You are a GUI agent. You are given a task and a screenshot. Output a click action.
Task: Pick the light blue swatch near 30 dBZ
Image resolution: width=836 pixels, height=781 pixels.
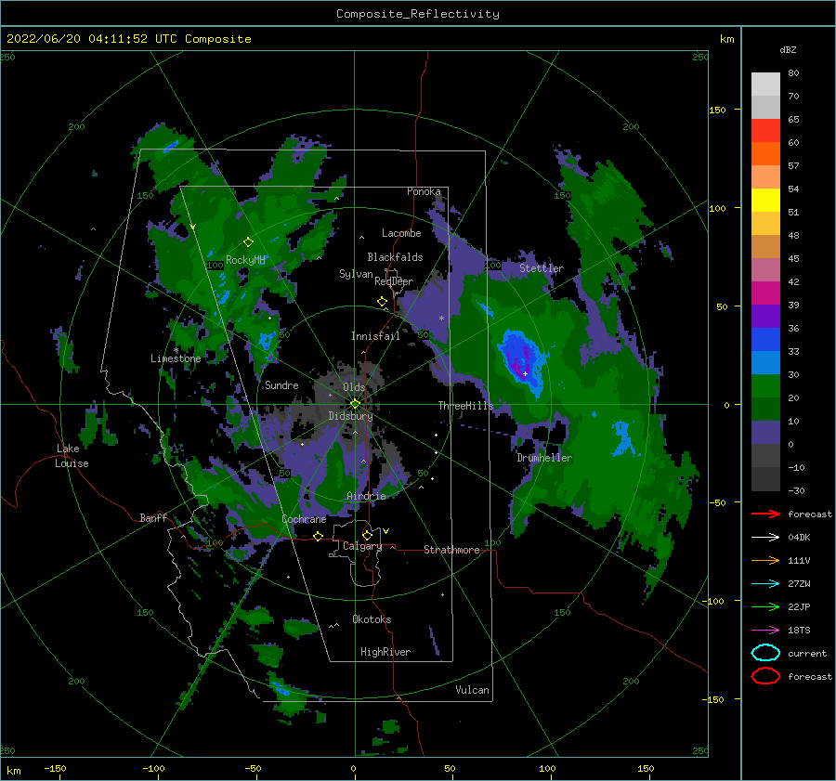click(x=765, y=362)
